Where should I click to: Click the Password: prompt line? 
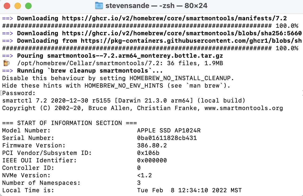pyautogui.click(x=19, y=93)
